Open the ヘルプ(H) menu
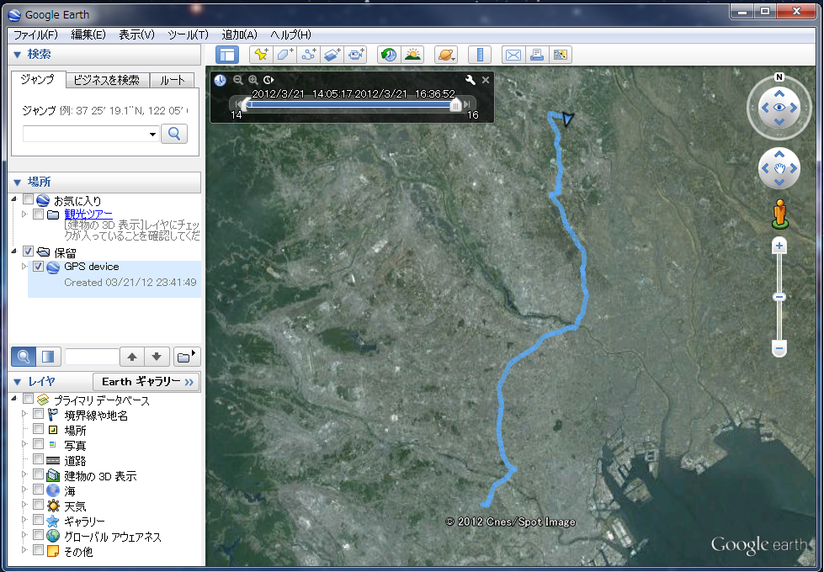 pos(290,34)
